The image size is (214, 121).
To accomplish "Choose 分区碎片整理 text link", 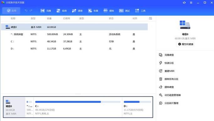I will (171, 103).
